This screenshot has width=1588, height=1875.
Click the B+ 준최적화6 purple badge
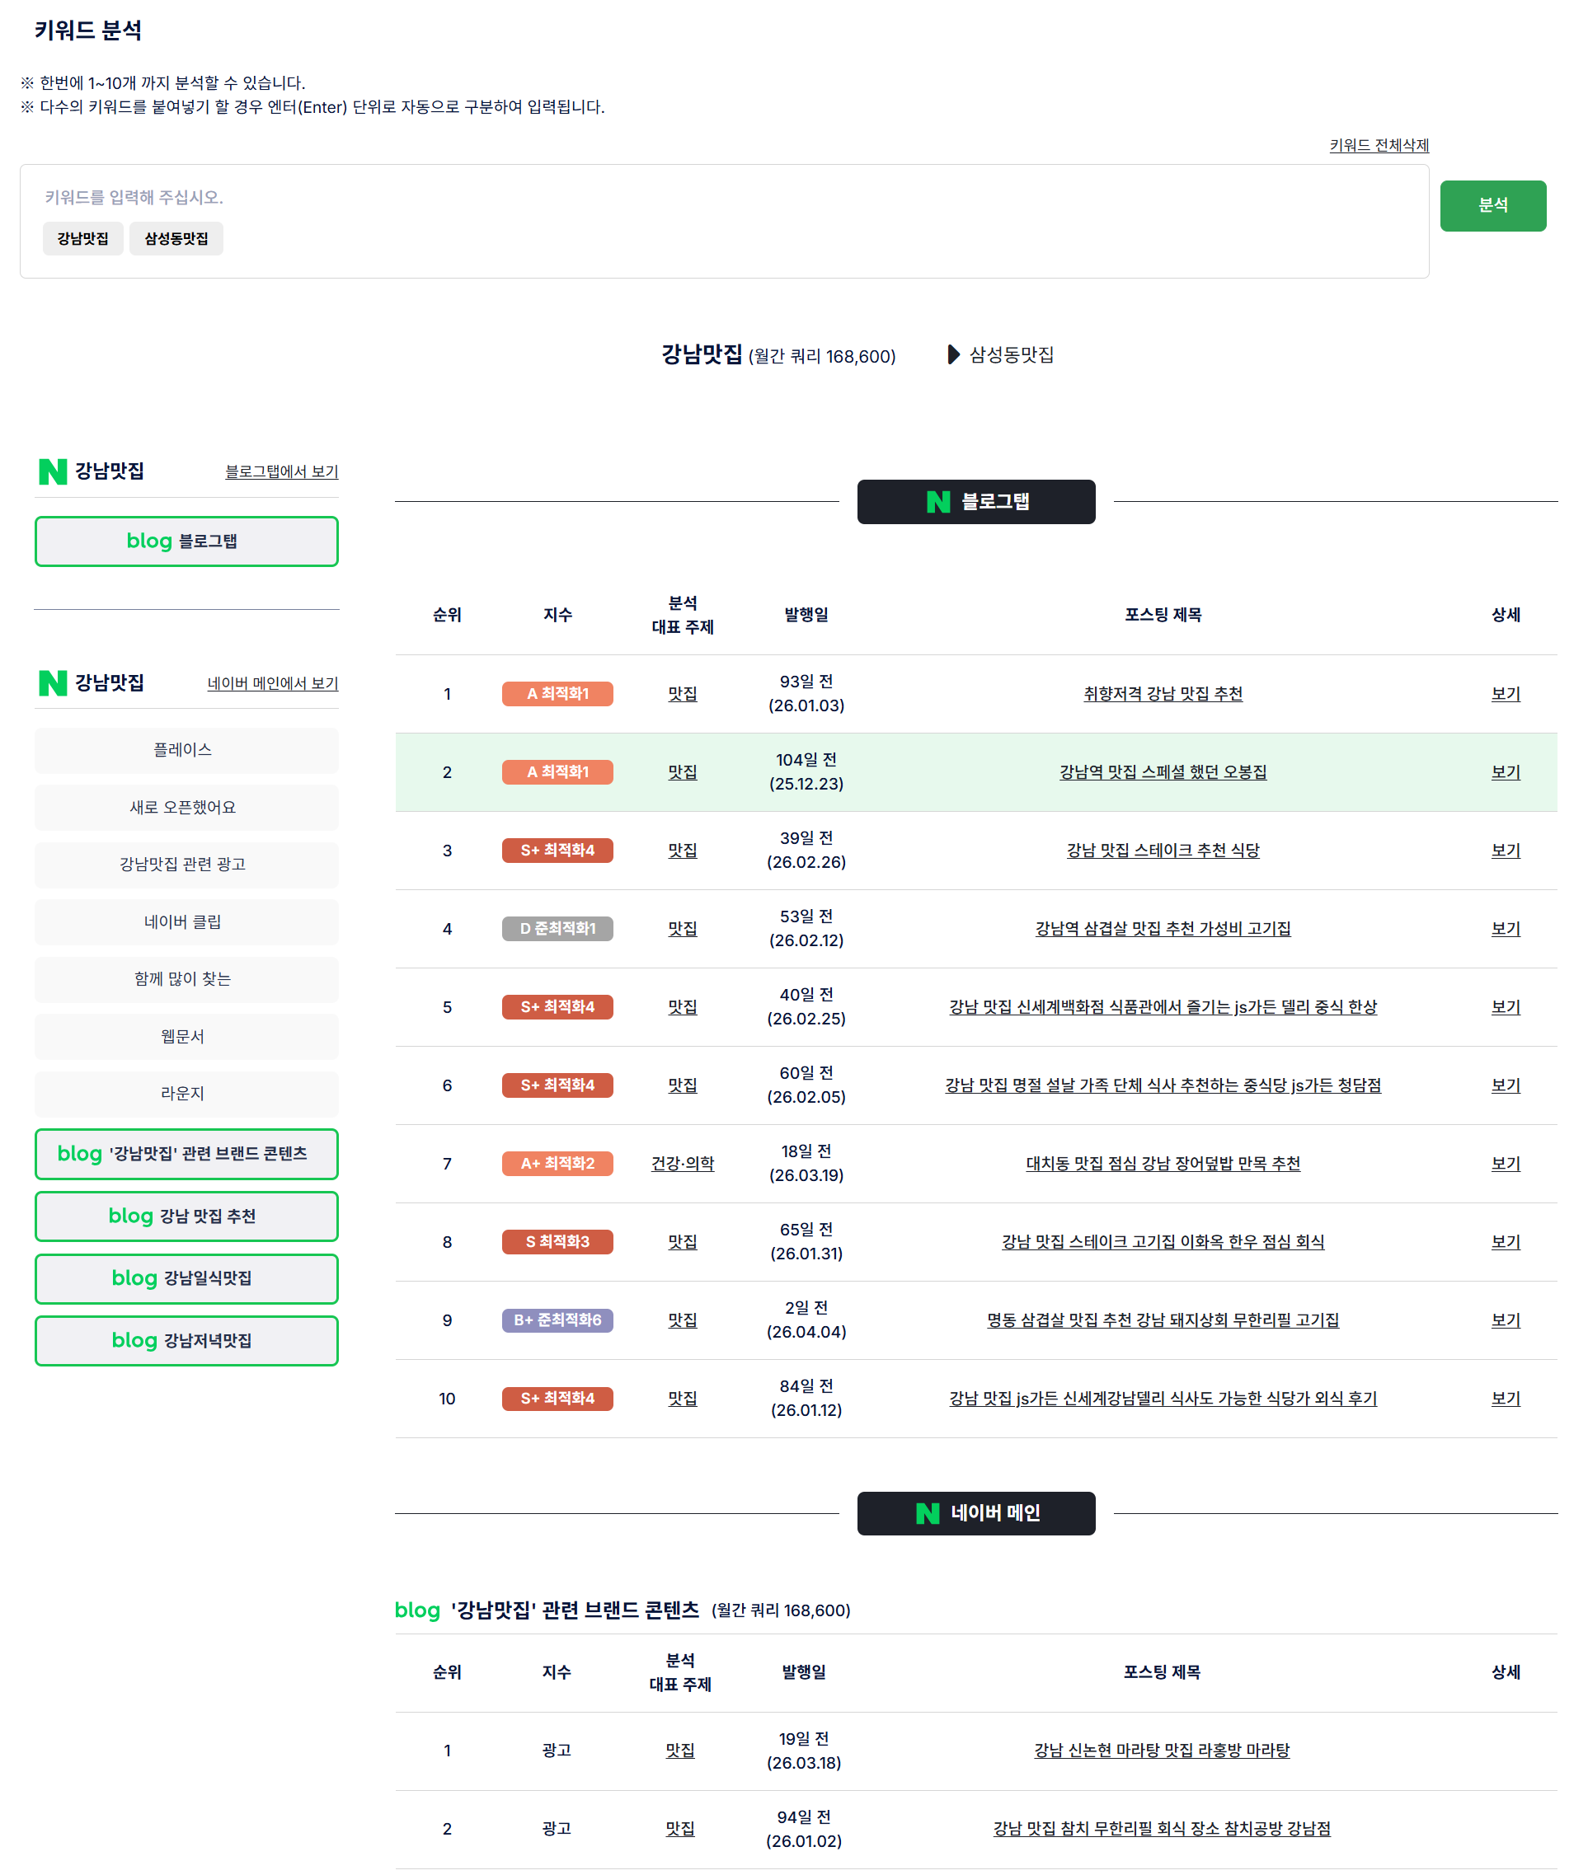click(557, 1320)
